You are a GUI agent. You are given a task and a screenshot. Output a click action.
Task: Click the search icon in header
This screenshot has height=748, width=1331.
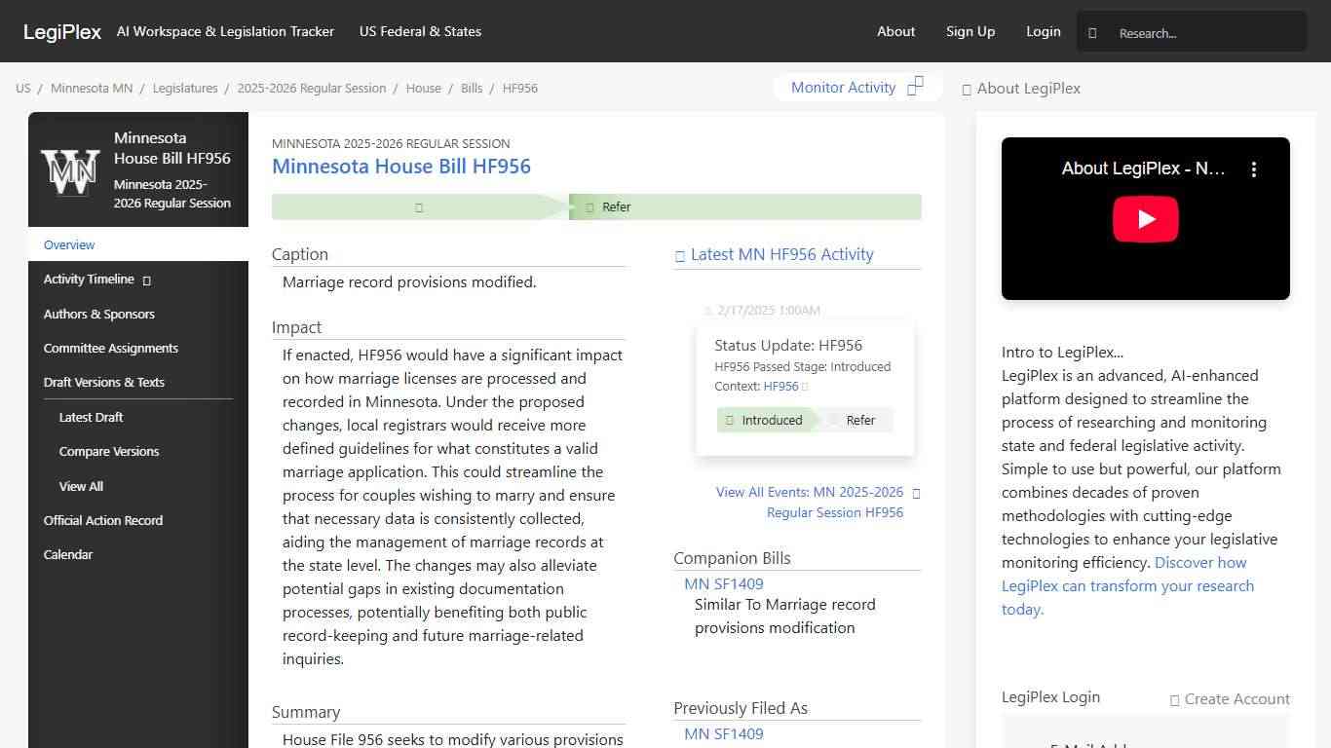1092,33
